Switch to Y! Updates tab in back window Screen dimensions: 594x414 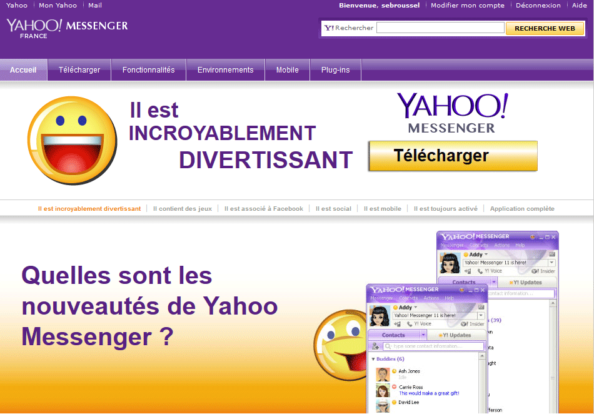click(527, 282)
